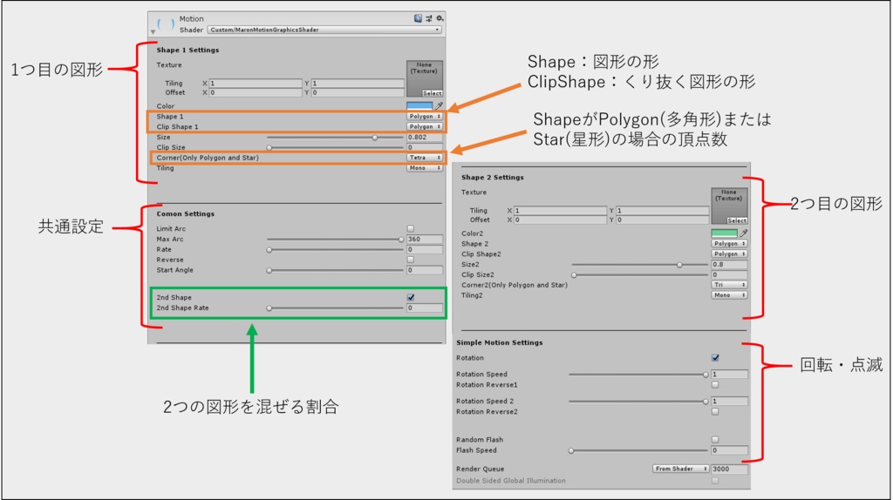Viewport: 893px width, 500px height.
Task: Click Shape 1 Tiling Y field
Action: point(358,83)
